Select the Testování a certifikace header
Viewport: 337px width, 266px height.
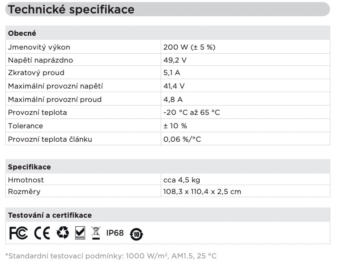[x=168, y=215]
